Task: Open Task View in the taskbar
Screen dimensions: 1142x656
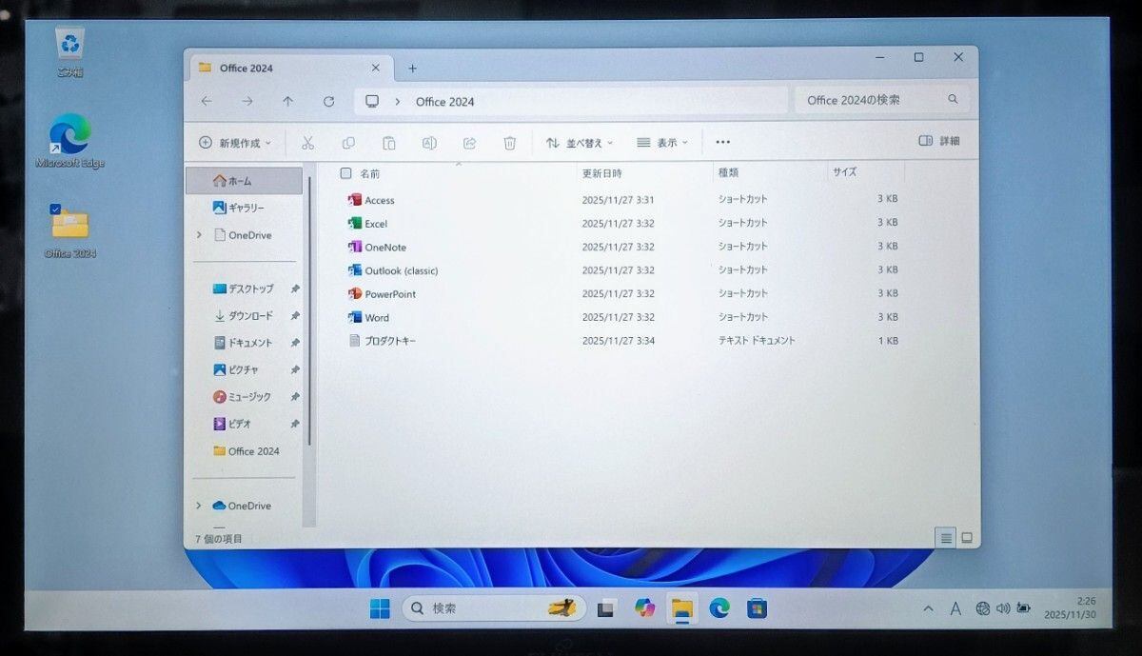Action: coord(606,608)
